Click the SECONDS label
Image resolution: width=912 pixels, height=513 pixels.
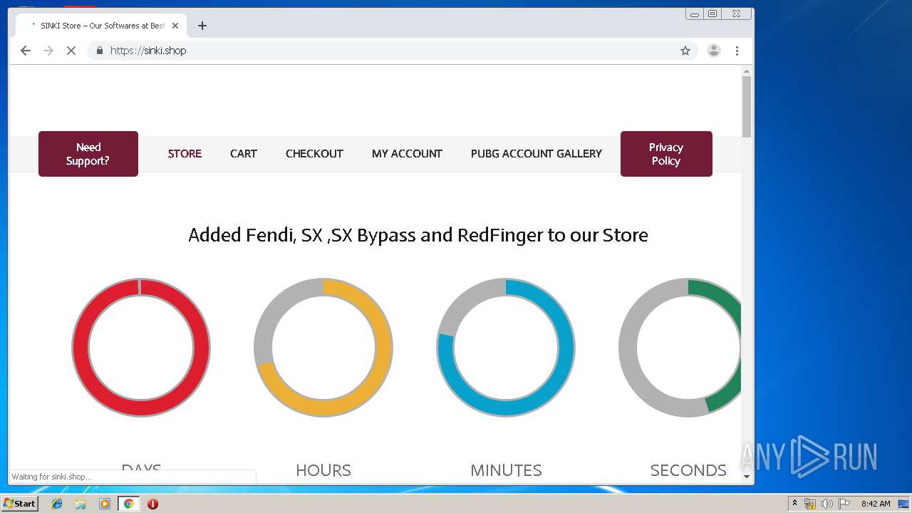point(688,470)
